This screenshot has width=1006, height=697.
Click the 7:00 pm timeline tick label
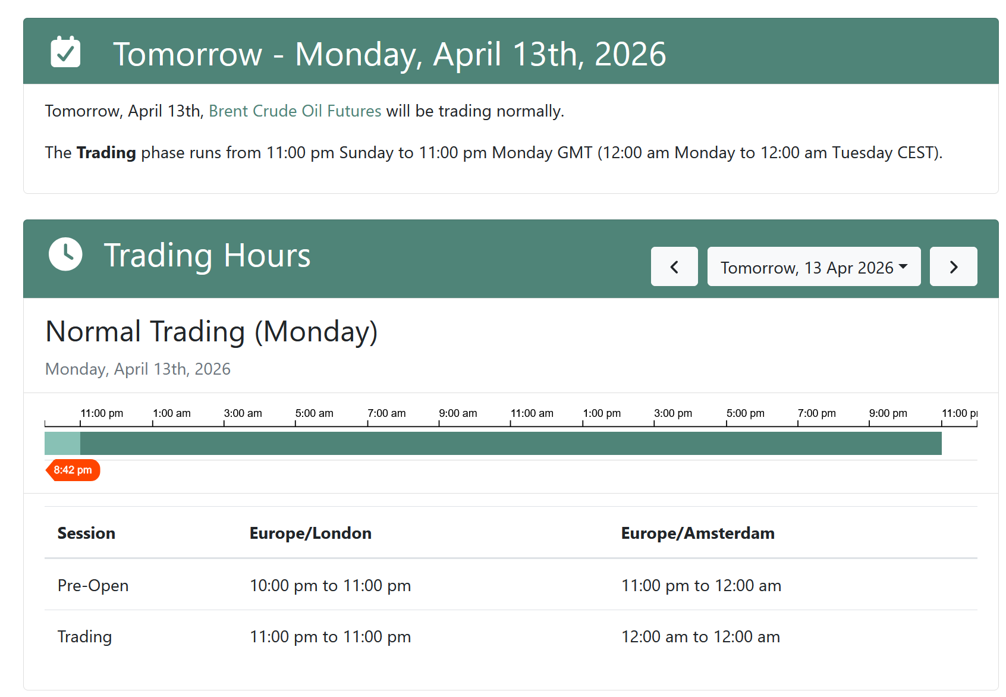(x=817, y=413)
